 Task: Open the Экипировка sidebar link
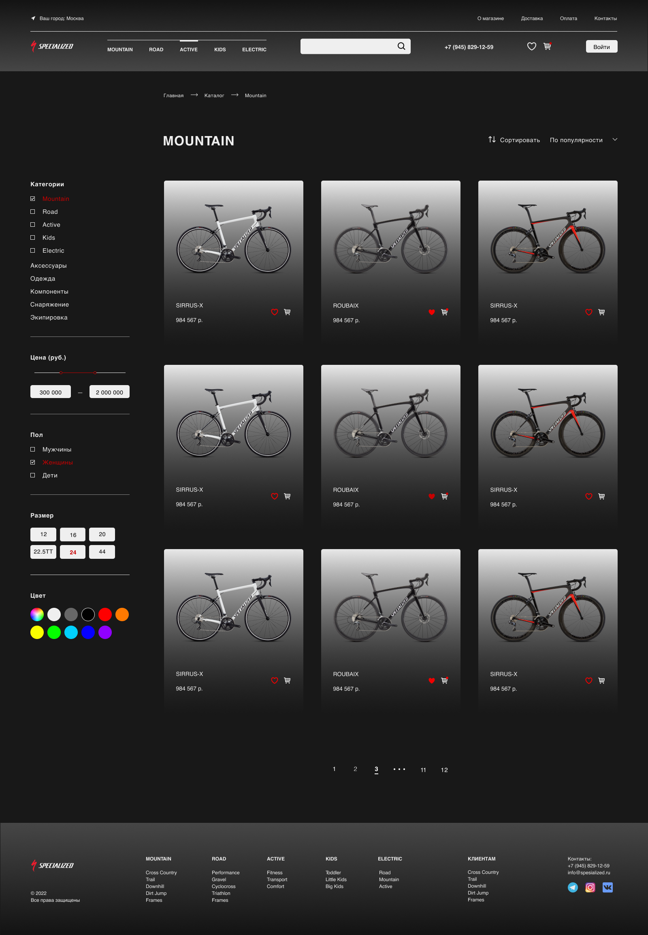click(x=49, y=317)
